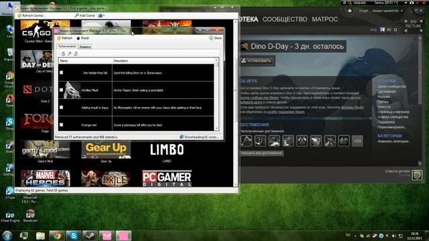The image size is (429, 241).
Task: Pick the Path of Exile game tile
Action: coord(106,179)
